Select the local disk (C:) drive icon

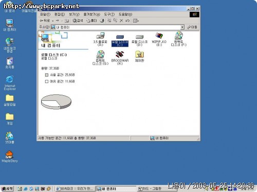(120, 40)
